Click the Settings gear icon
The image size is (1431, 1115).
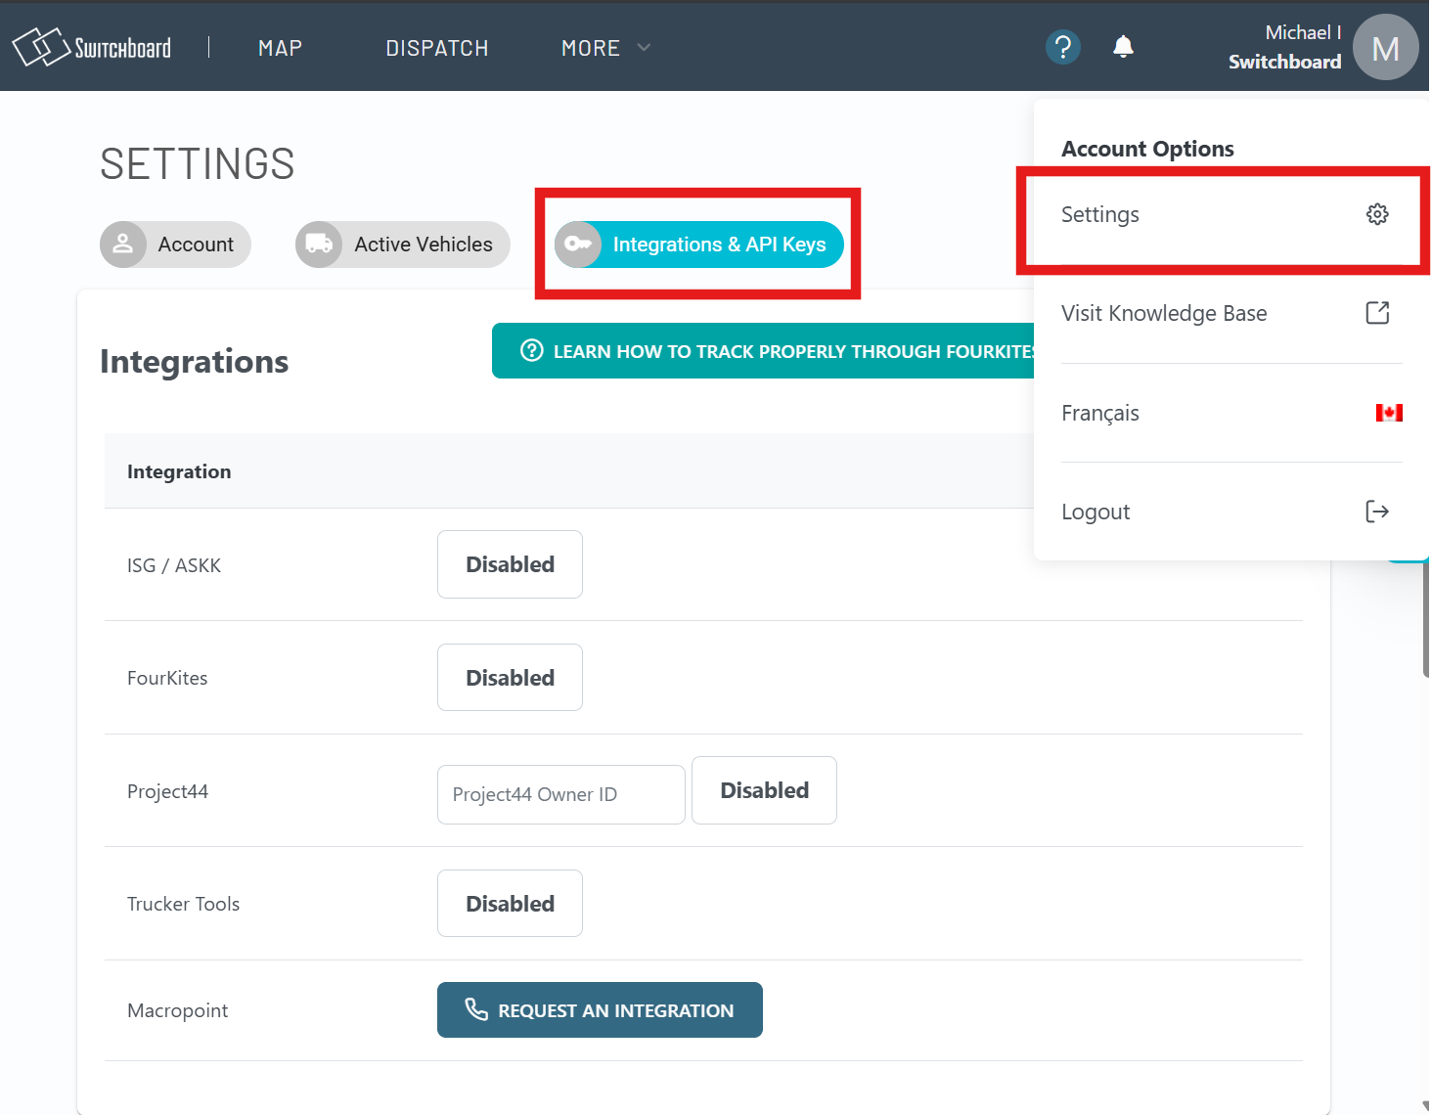[1377, 213]
